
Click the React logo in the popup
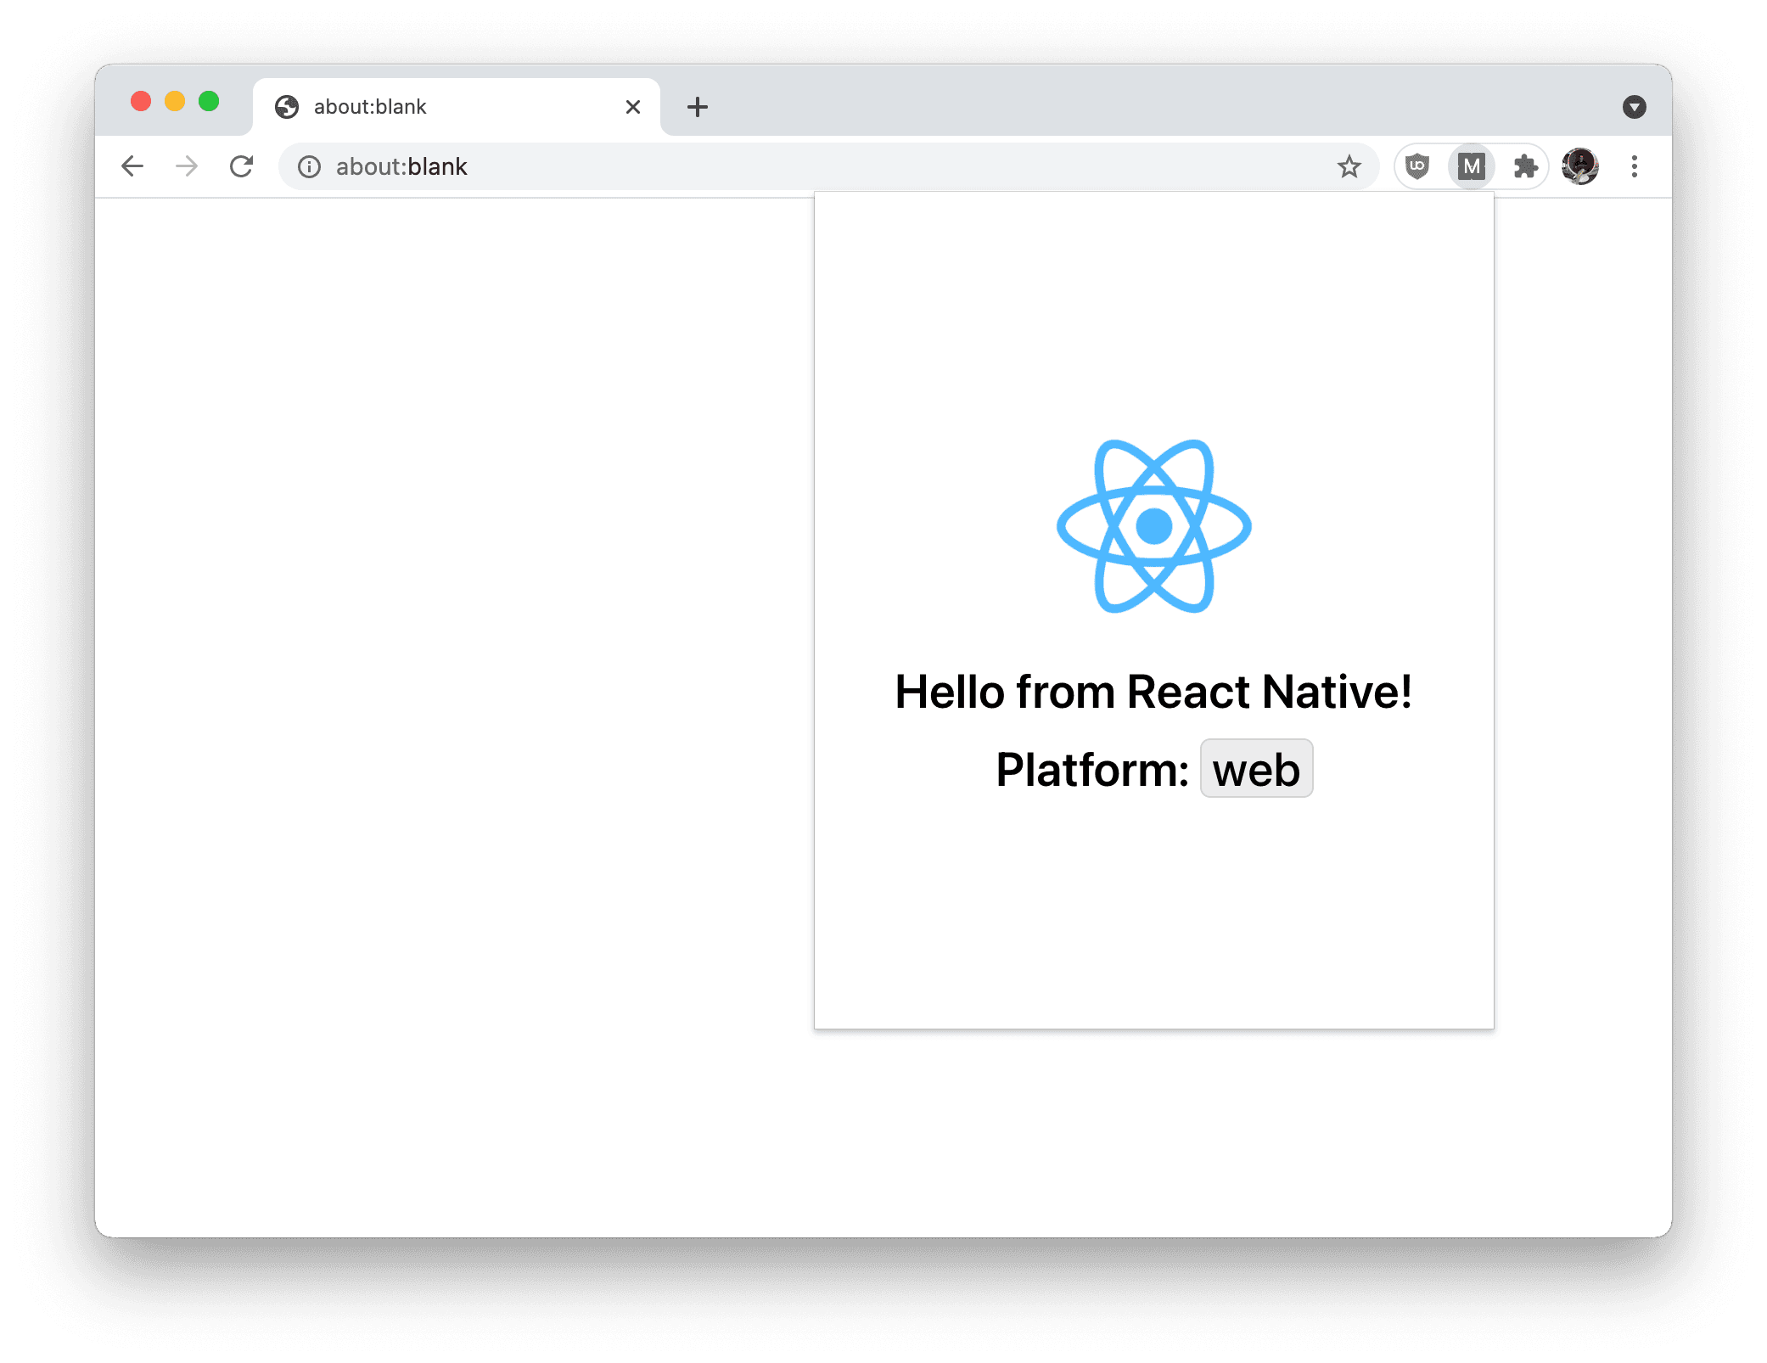click(1153, 526)
